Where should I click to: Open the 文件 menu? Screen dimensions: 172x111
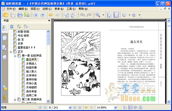point(11,9)
